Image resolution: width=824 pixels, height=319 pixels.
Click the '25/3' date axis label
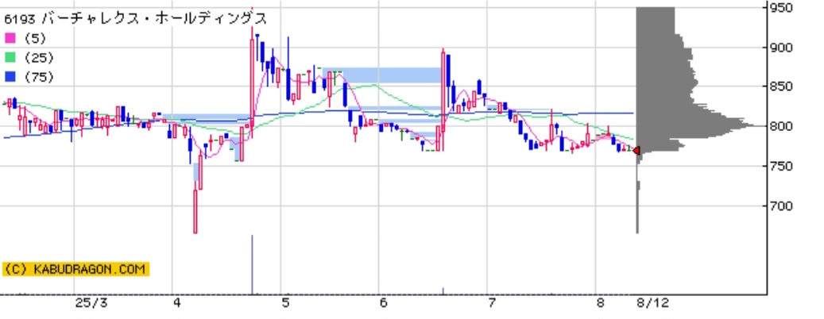pos(91,303)
